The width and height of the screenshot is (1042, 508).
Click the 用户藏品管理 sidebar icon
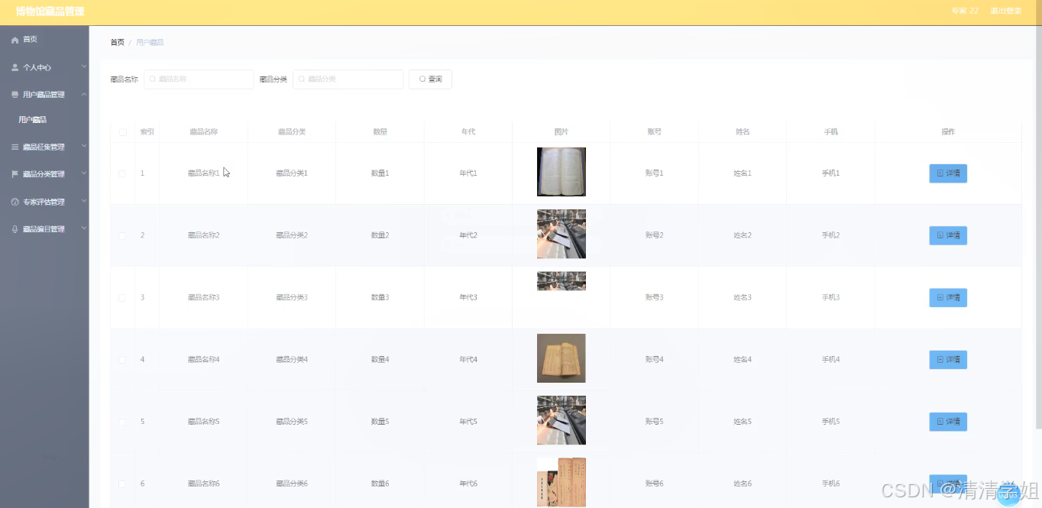click(14, 94)
